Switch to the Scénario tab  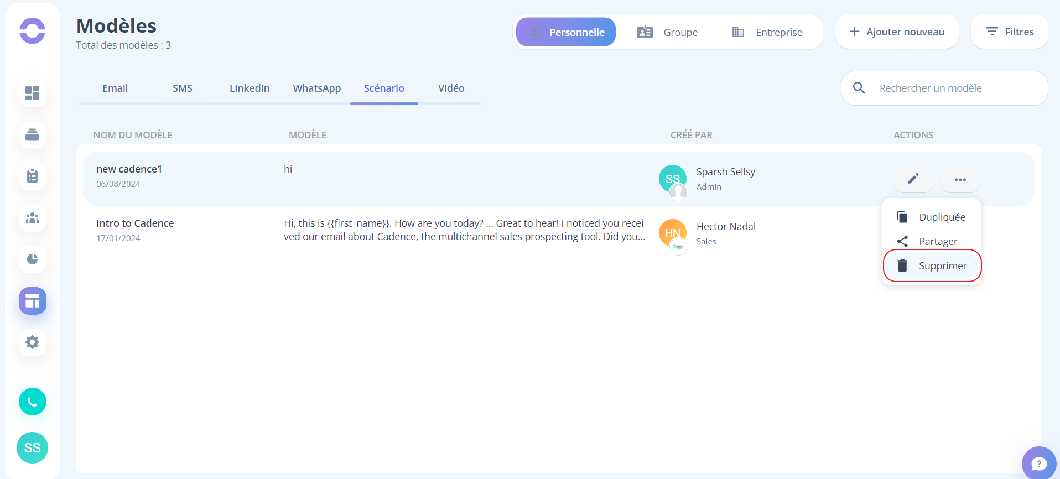[384, 88]
